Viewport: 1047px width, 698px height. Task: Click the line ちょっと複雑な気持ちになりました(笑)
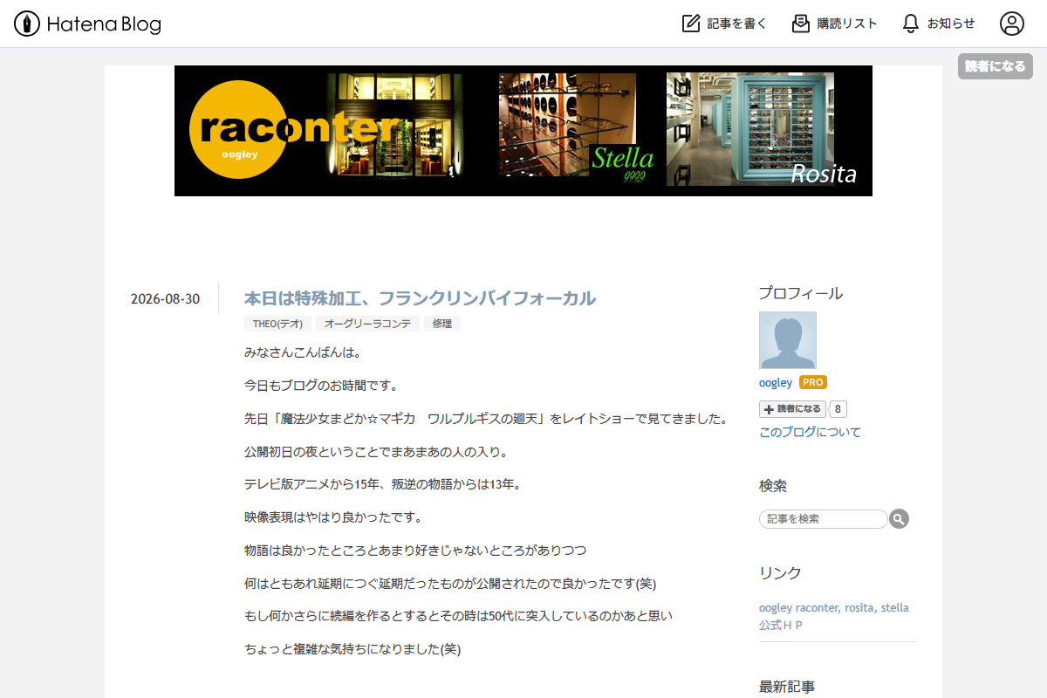(x=352, y=649)
